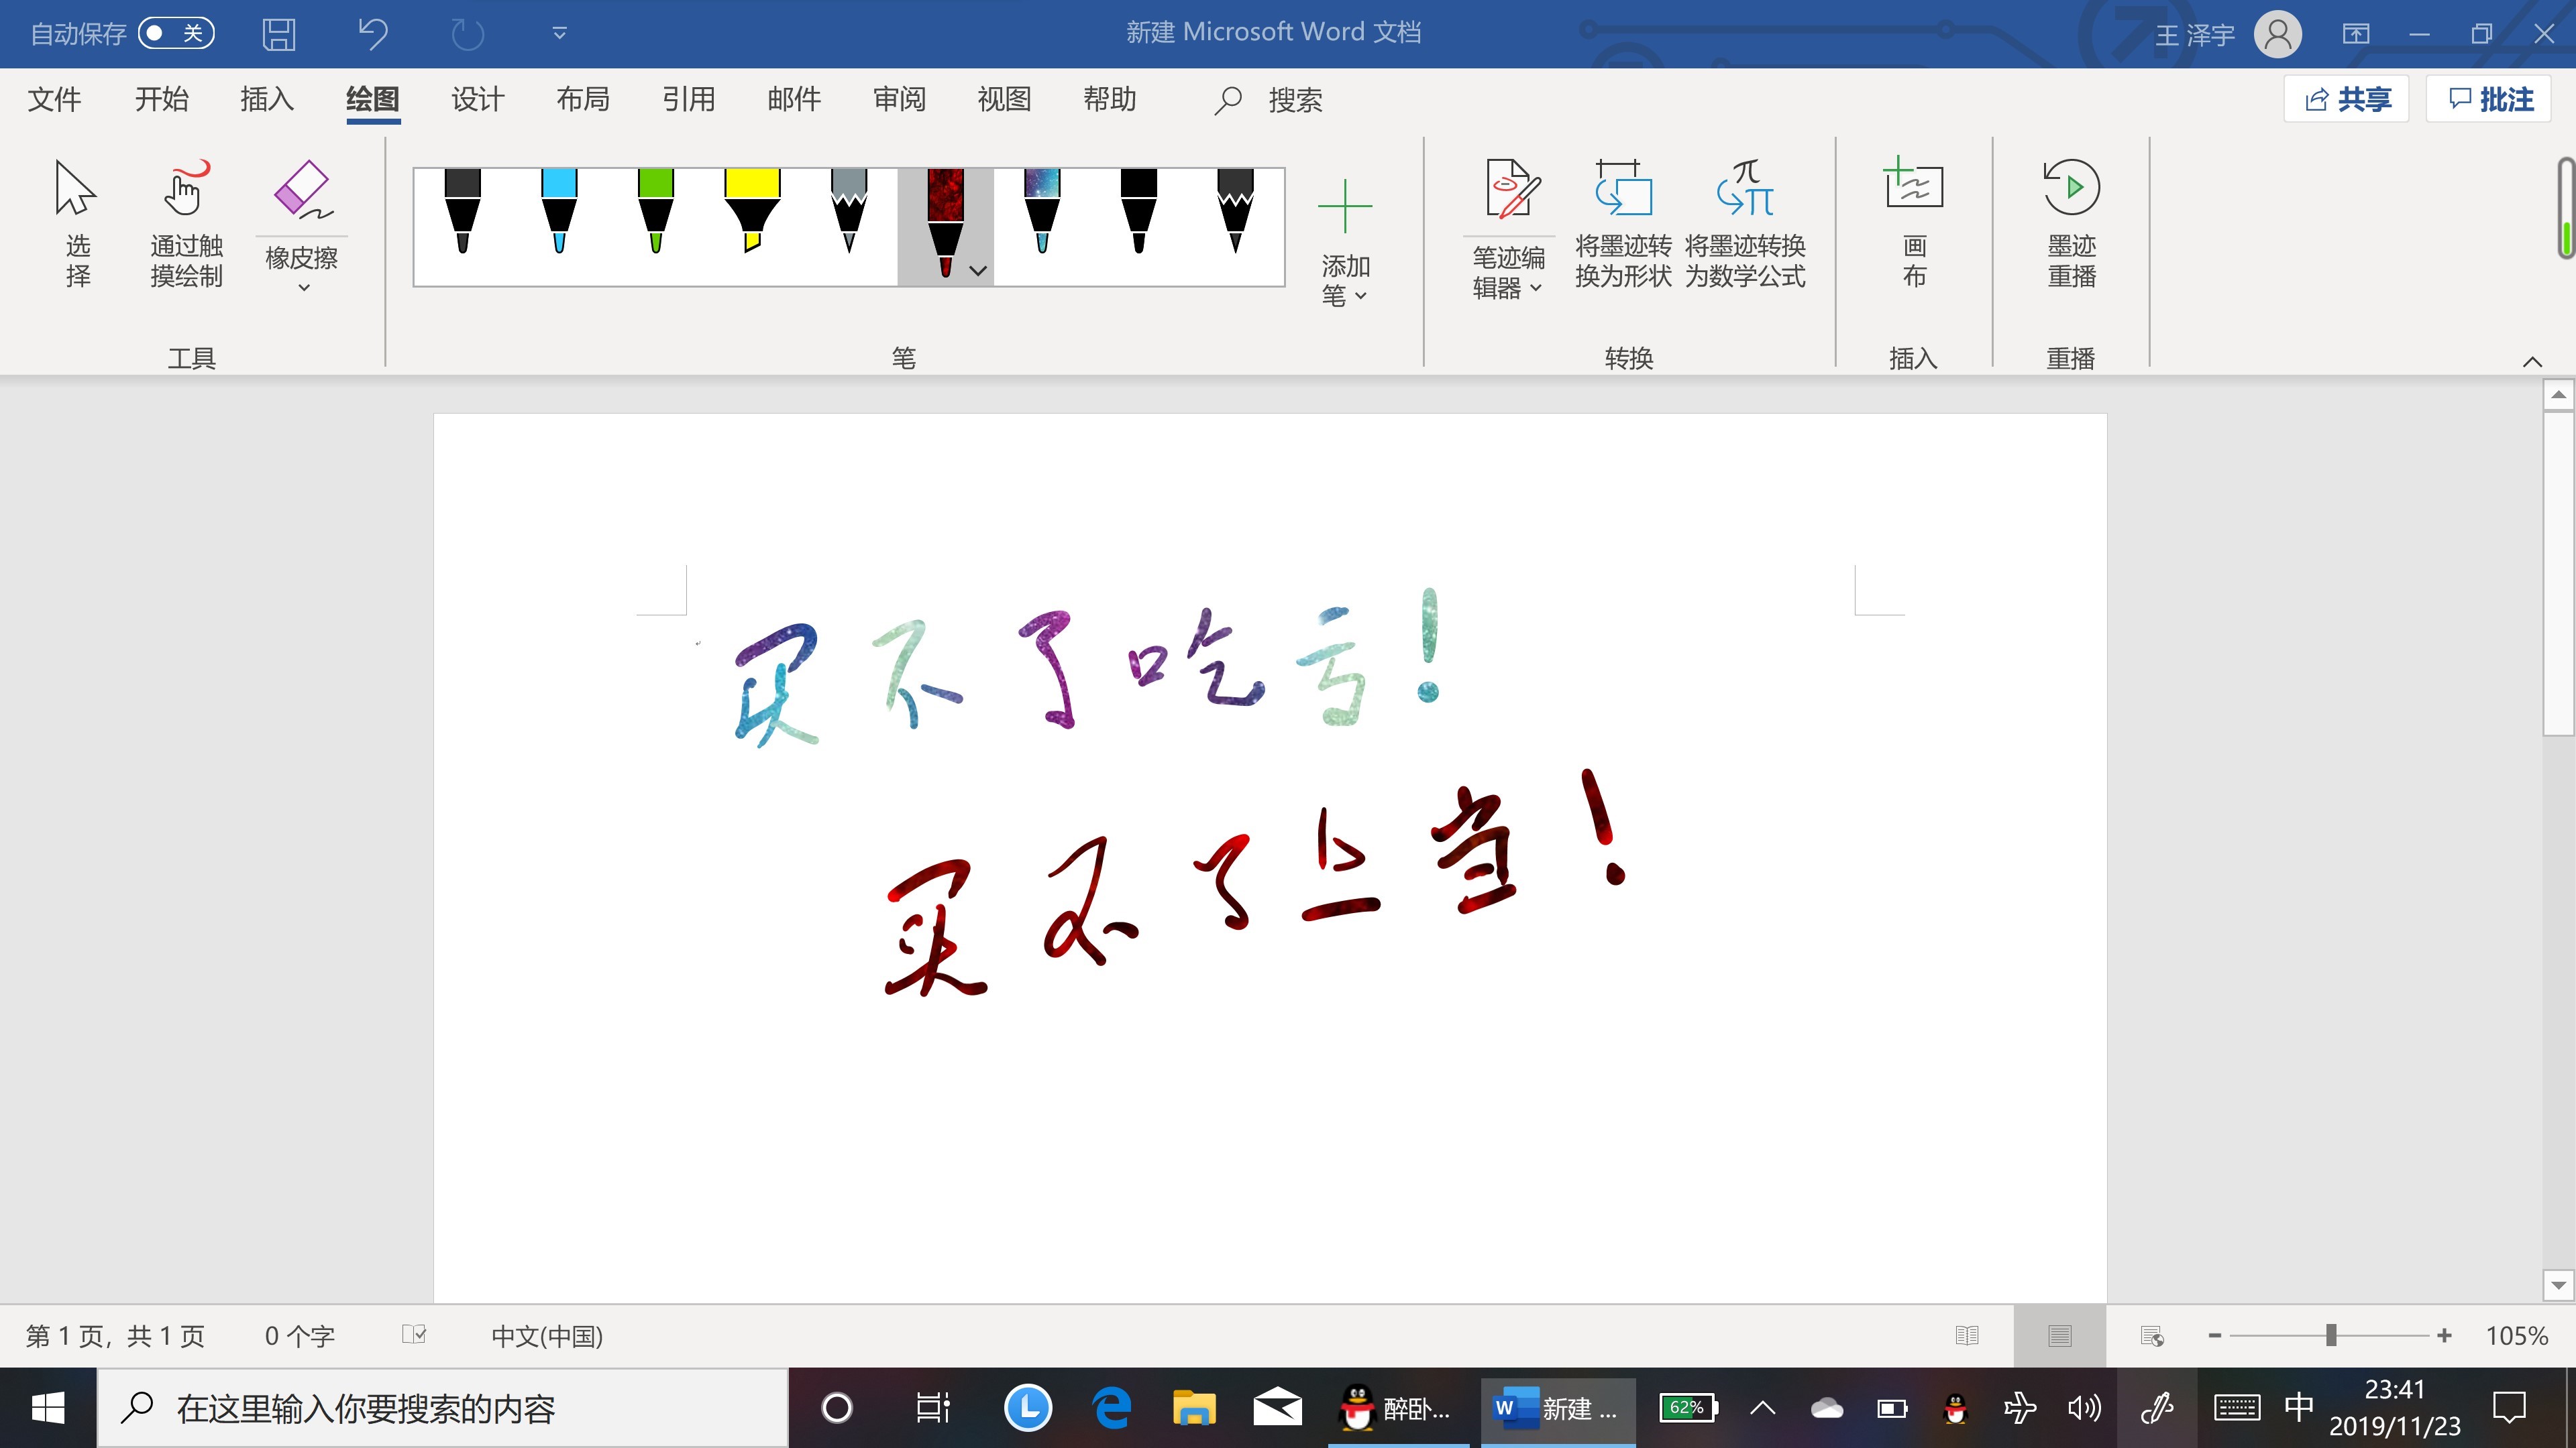2576x1448 pixels.
Task: Open Ribbon Display Options button
Action: 2356,34
